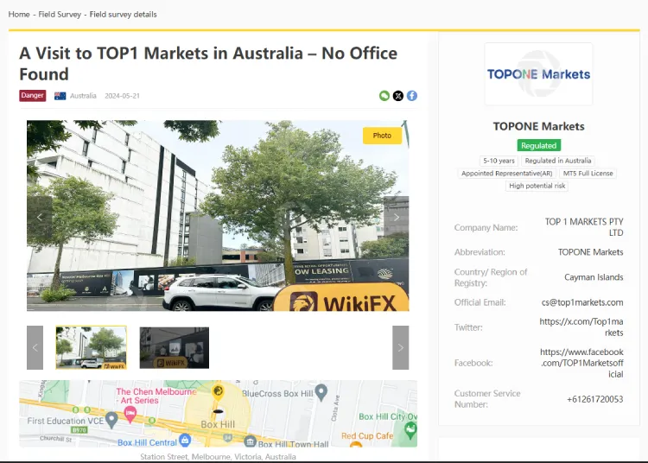Click the Box Hill Town Hall pin
Image resolution: width=648 pixels, height=463 pixels.
pyautogui.click(x=250, y=441)
